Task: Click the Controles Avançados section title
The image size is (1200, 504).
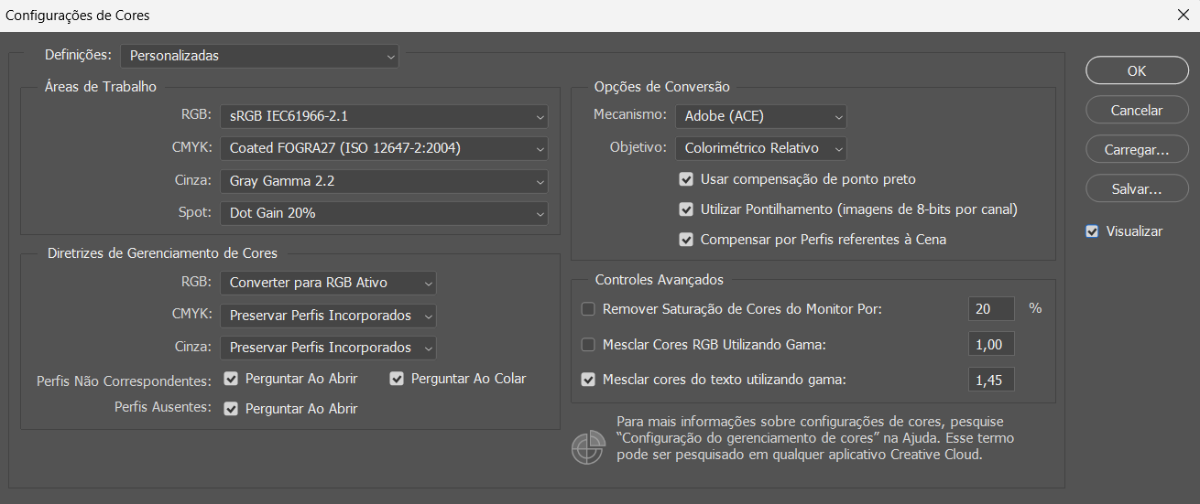Action: click(660, 280)
